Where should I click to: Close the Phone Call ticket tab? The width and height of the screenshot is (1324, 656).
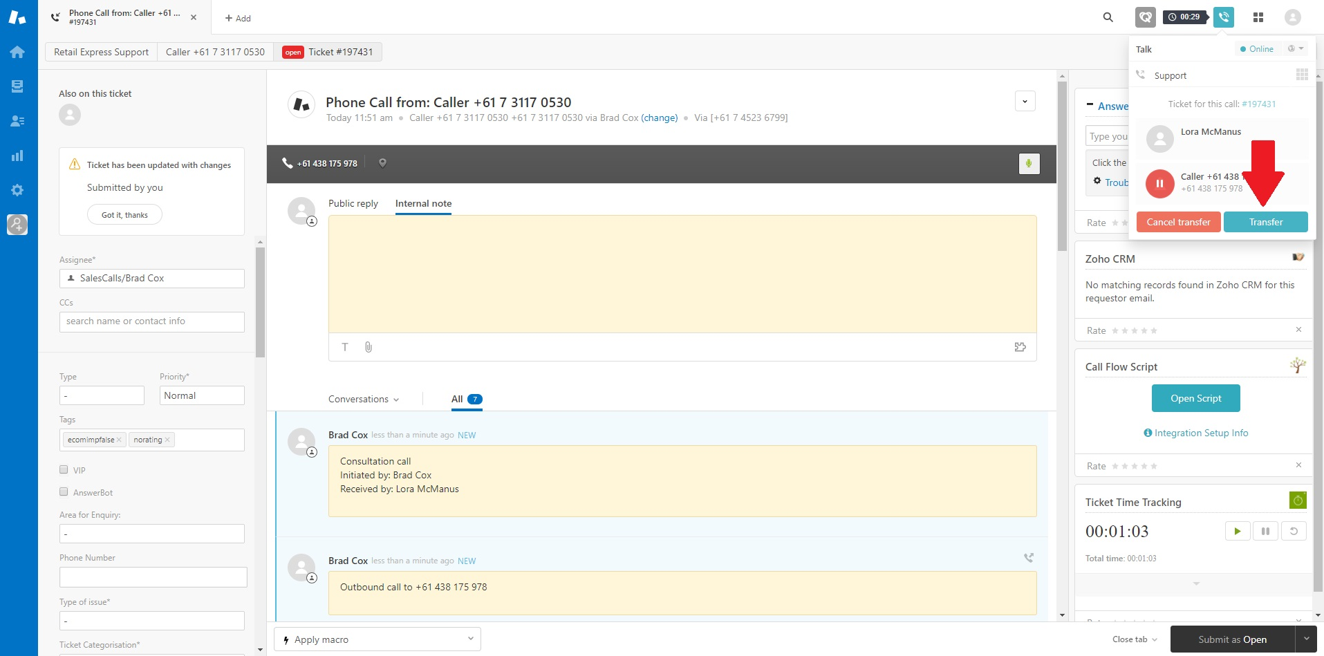point(194,17)
